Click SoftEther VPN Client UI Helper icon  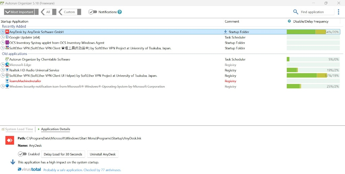point(7,76)
